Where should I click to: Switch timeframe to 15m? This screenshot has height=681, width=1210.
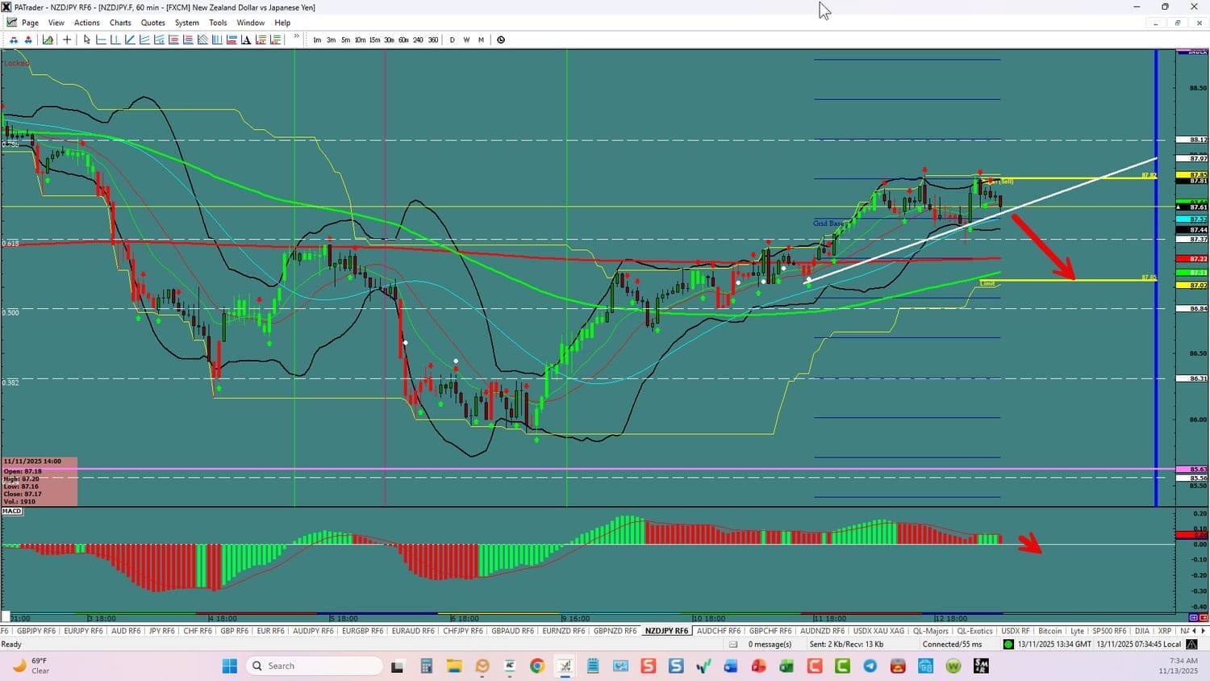374,40
